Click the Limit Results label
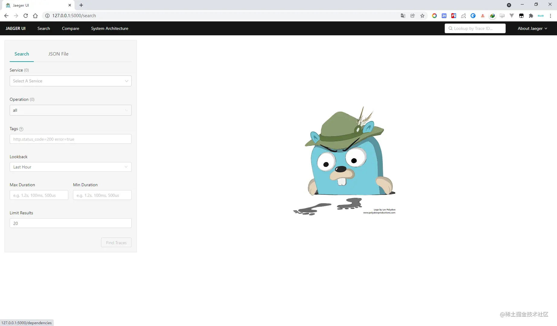 coord(21,213)
